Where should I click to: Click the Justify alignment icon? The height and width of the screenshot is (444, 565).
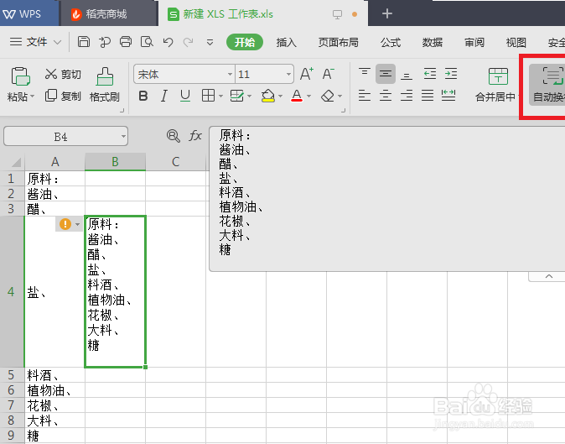click(428, 96)
